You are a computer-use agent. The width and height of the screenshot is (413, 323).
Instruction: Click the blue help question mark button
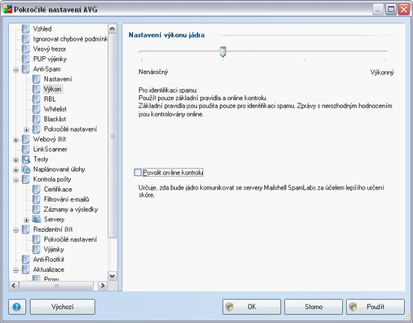click(17, 306)
